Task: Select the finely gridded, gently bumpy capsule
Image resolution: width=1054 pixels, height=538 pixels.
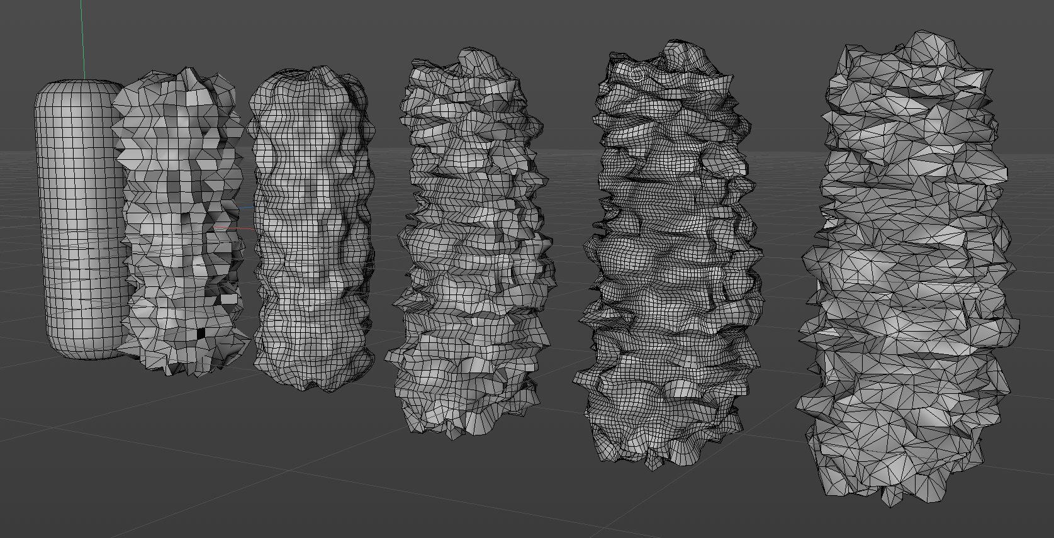Action: coord(311,230)
